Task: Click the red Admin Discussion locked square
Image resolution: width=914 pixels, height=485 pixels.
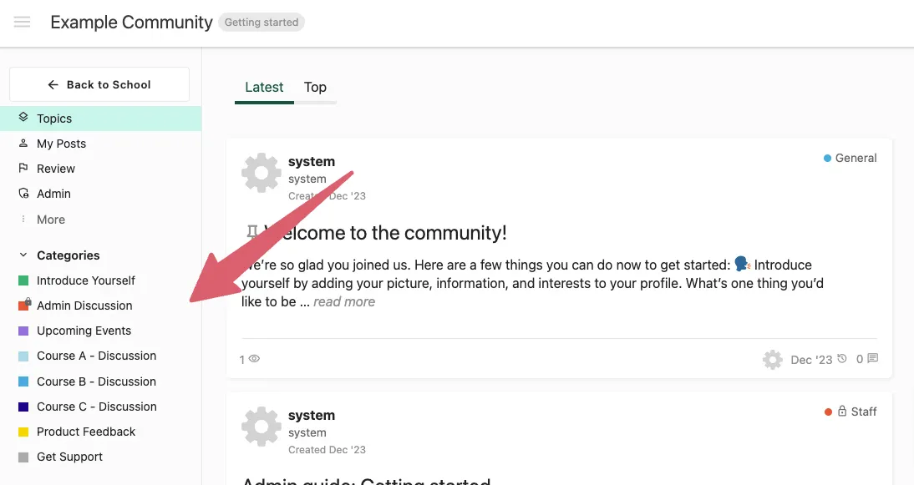Action: 24,305
